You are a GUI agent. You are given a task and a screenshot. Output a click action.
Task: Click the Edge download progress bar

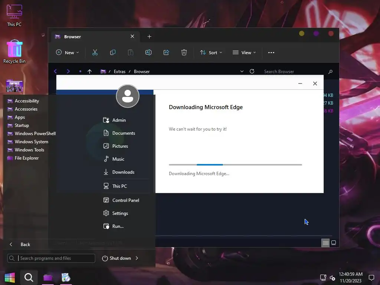[235, 165]
